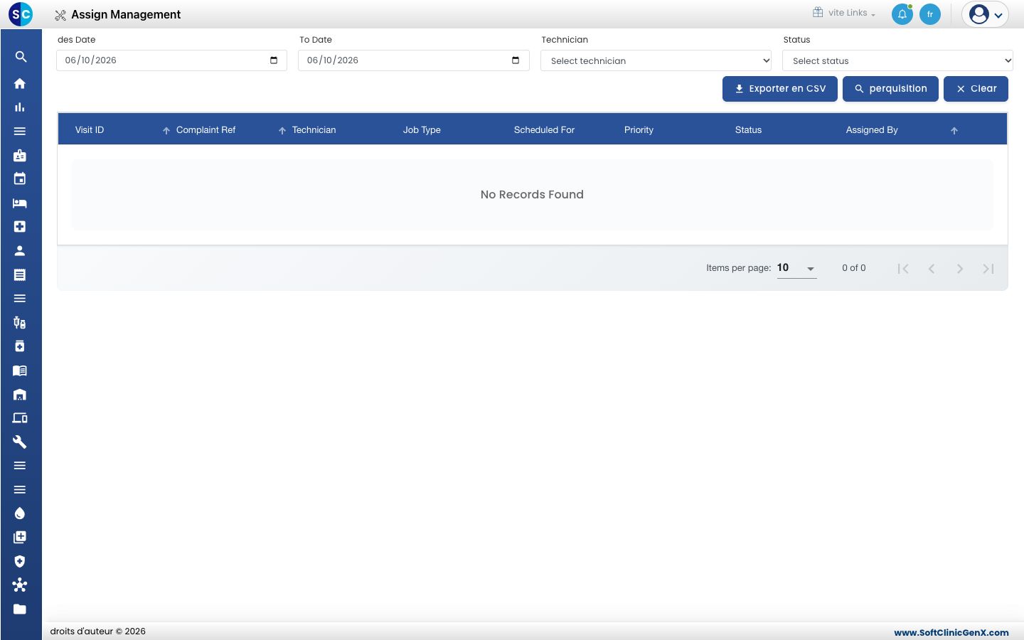
Task: Click the Scheduled For column header
Action: pyautogui.click(x=544, y=130)
